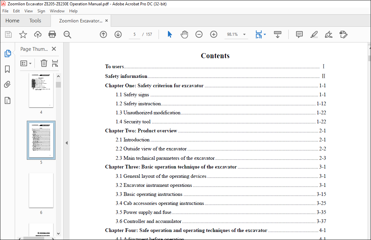Select page 4 thumbnail
The image size is (371, 240).
41,90
